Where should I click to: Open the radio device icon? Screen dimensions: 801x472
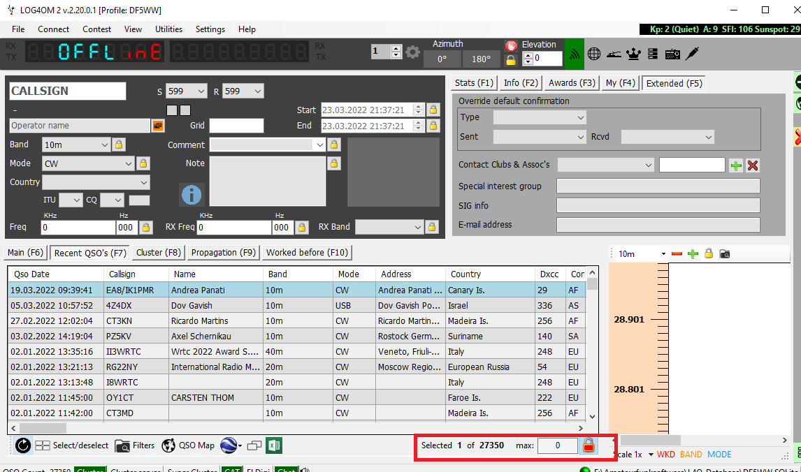tap(672, 54)
